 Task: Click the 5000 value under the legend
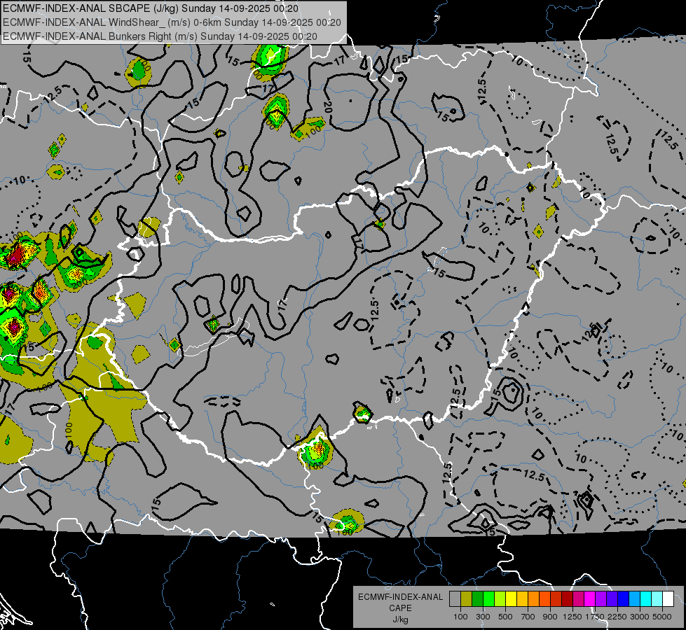tap(662, 617)
